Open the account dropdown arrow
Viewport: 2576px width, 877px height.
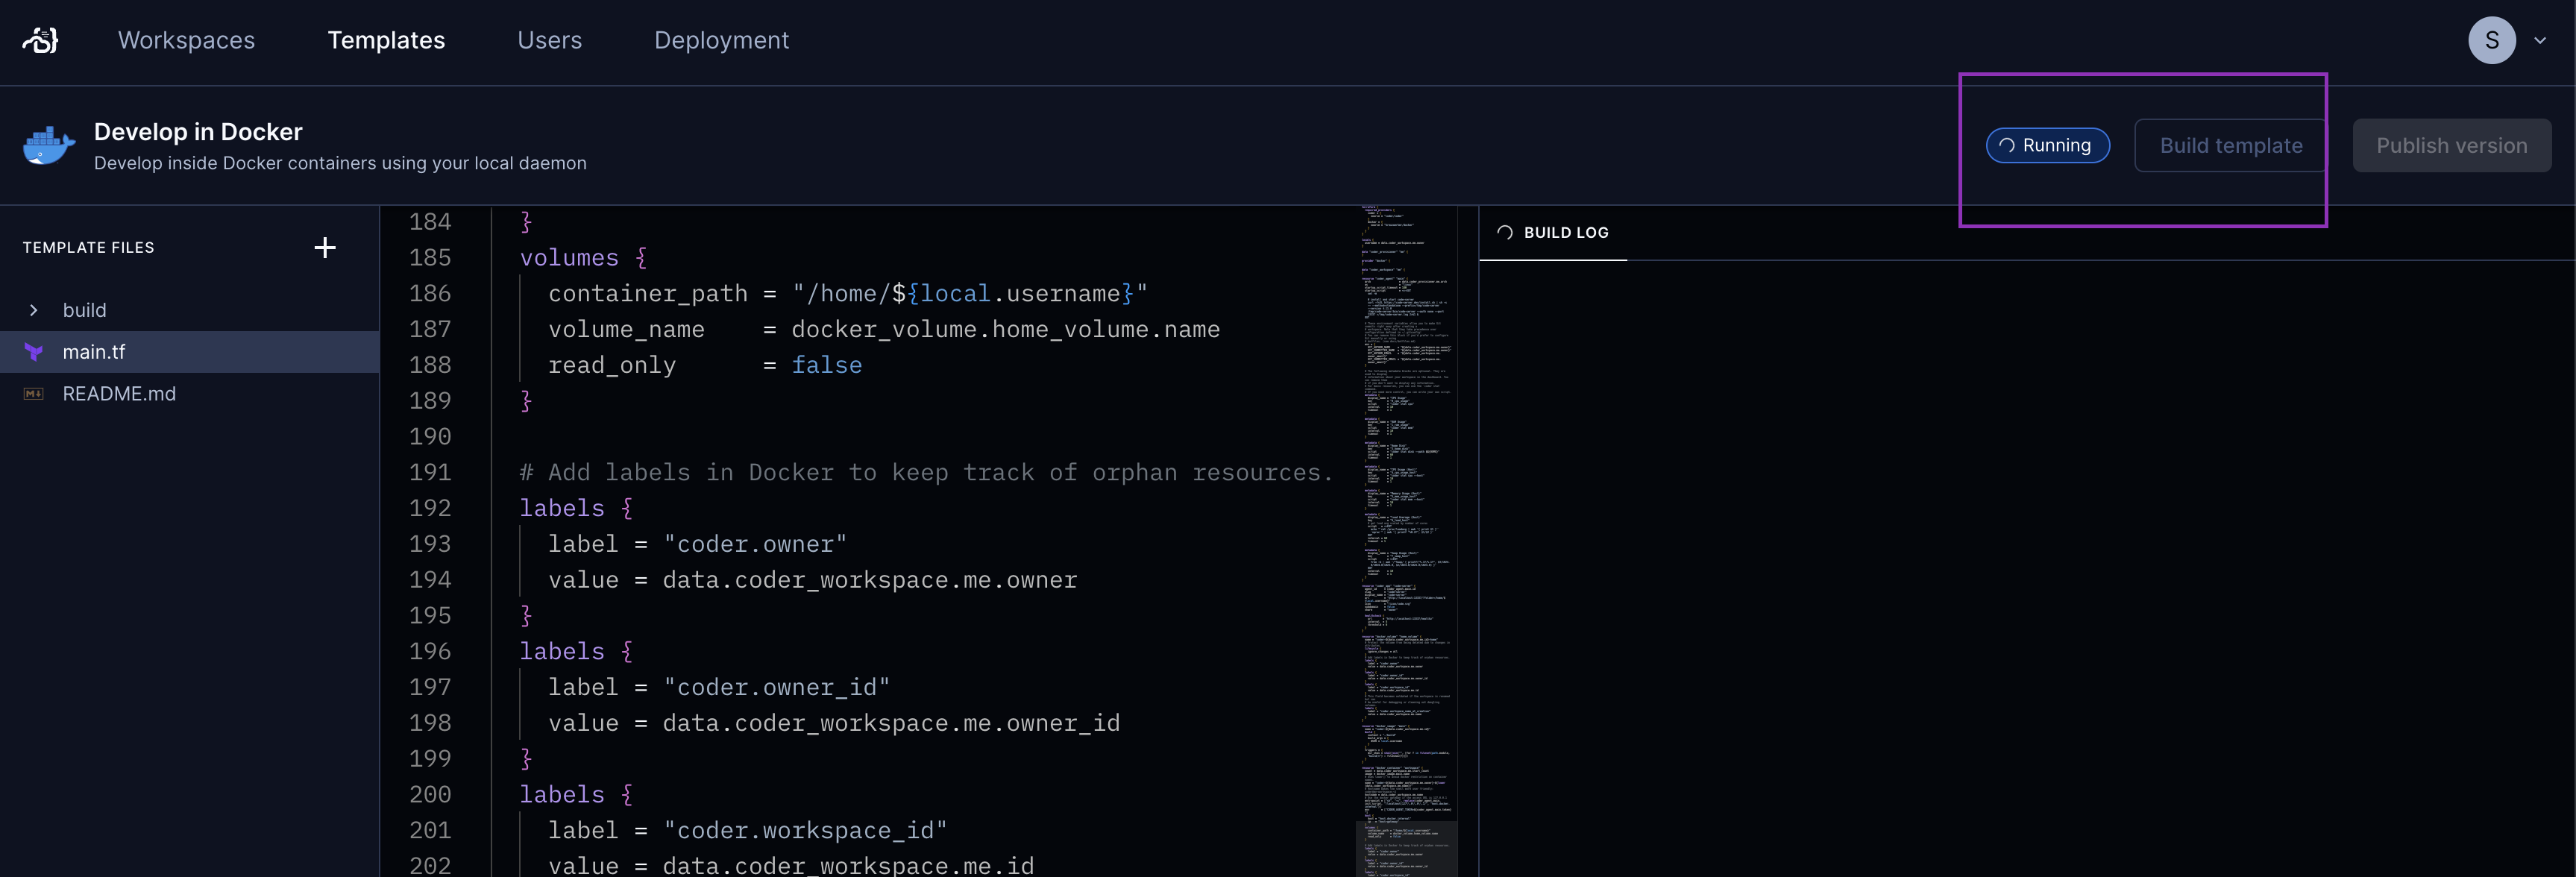click(2540, 41)
